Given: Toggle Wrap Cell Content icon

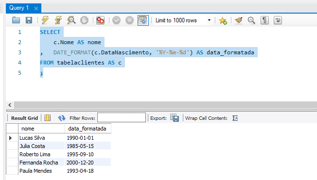Looking at the screenshot, I should pos(235,118).
